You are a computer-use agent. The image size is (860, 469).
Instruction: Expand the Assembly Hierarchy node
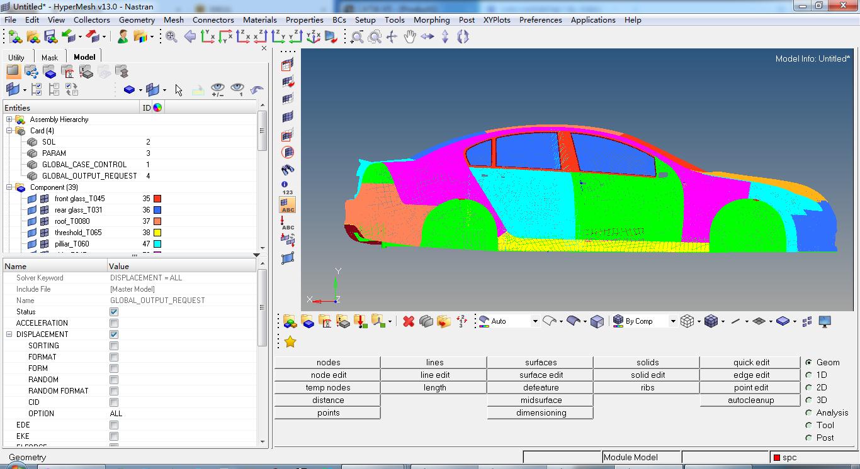(9, 119)
